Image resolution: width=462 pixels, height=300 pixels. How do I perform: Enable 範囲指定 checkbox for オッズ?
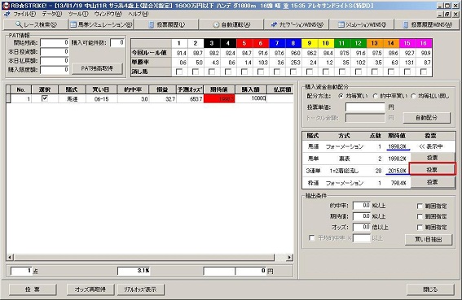pos(420,228)
